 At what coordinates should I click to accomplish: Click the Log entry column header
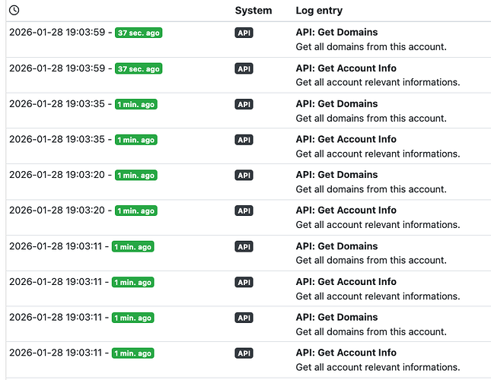[x=319, y=11]
